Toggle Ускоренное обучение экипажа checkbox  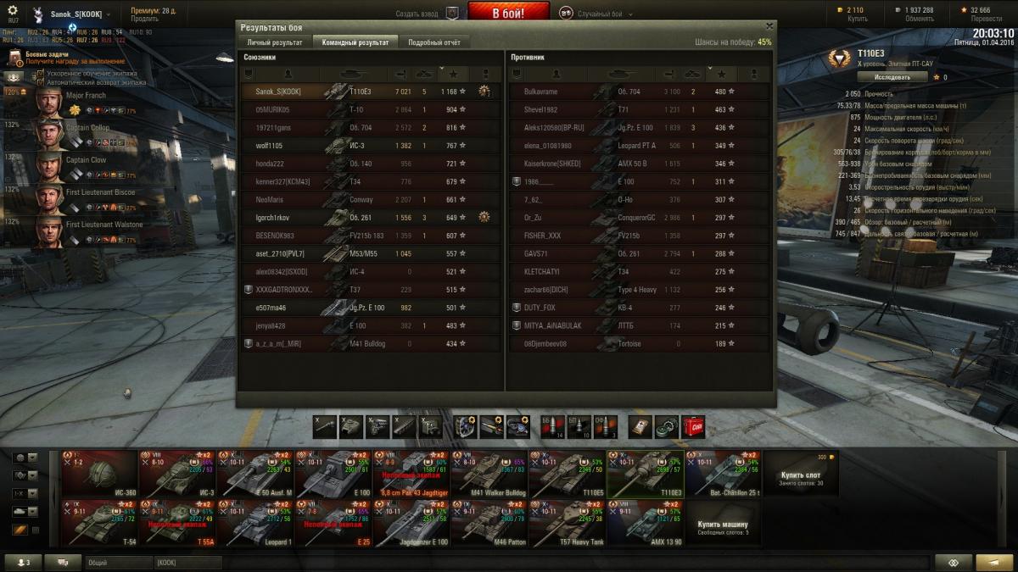tap(41, 74)
